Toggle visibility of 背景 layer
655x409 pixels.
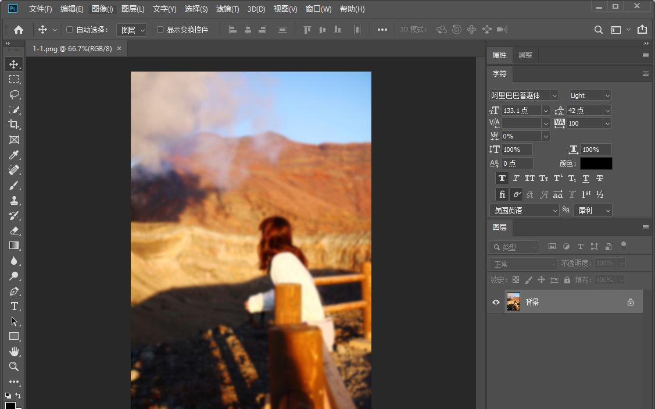[496, 302]
